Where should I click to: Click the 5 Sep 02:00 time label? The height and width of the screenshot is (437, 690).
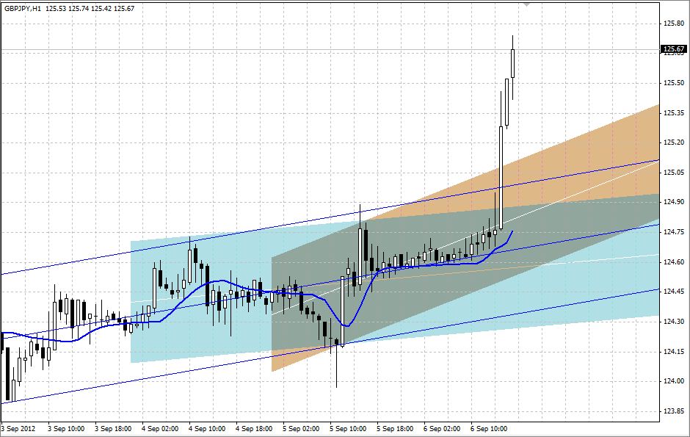point(301,429)
